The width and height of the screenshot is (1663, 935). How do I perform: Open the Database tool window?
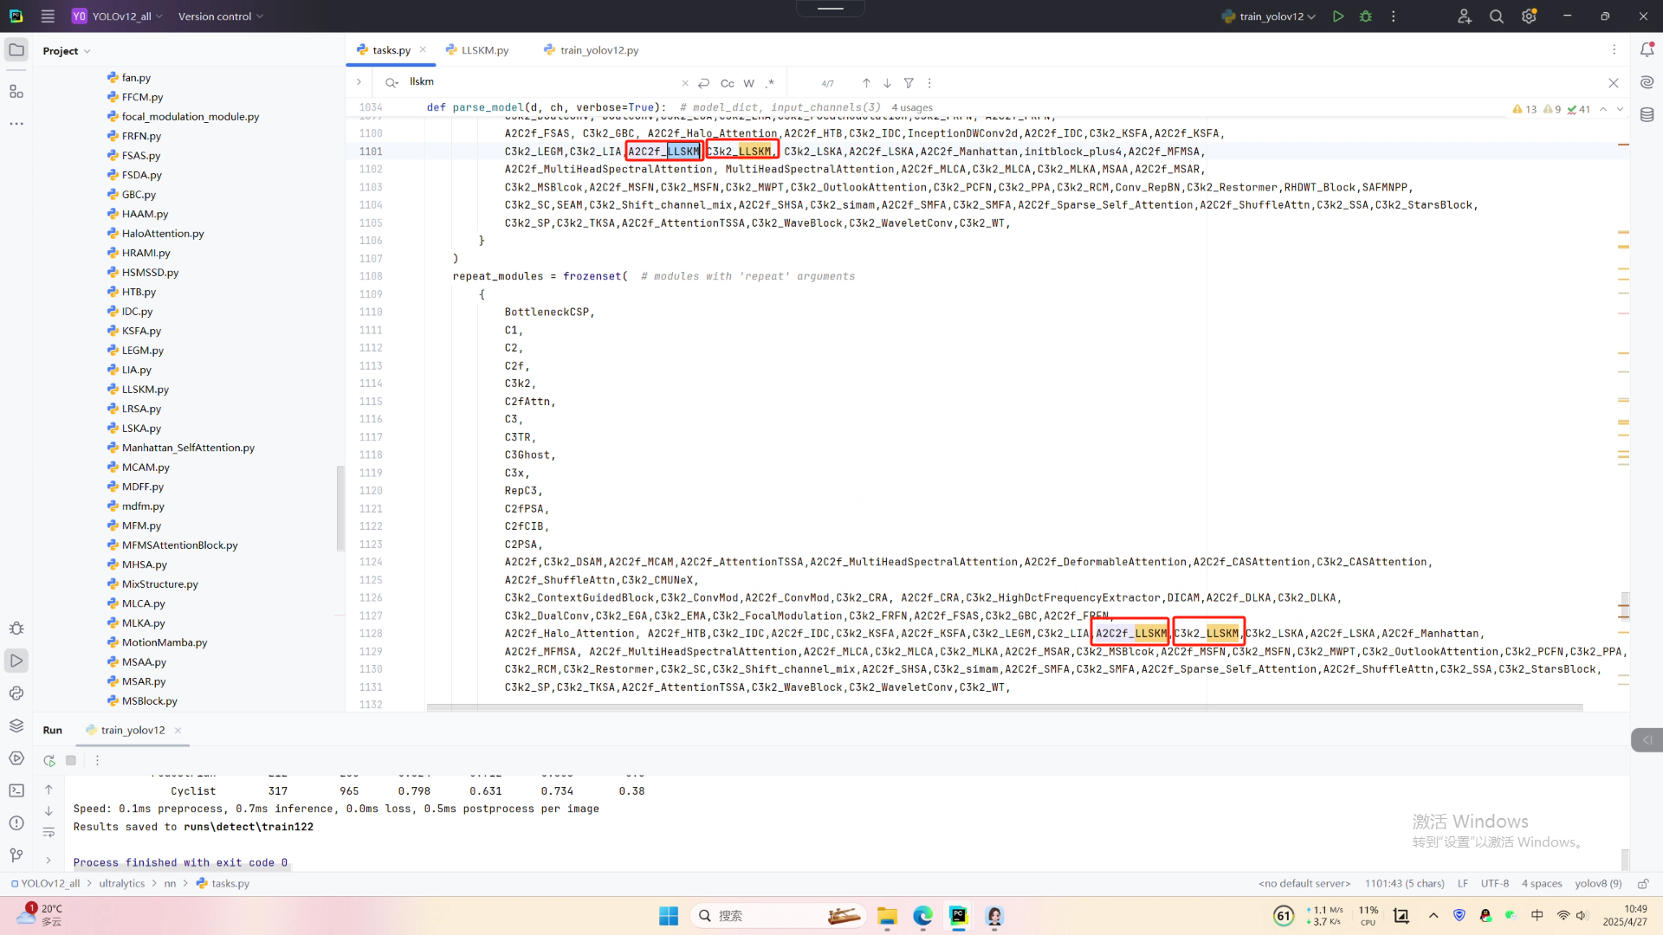(1647, 115)
